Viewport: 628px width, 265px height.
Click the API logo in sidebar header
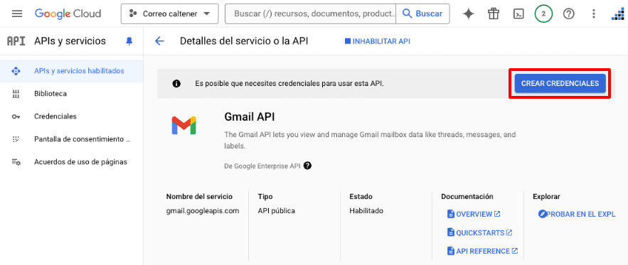pyautogui.click(x=16, y=40)
